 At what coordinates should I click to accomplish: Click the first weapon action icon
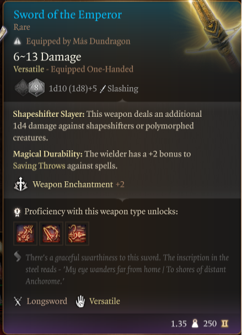click(25, 233)
